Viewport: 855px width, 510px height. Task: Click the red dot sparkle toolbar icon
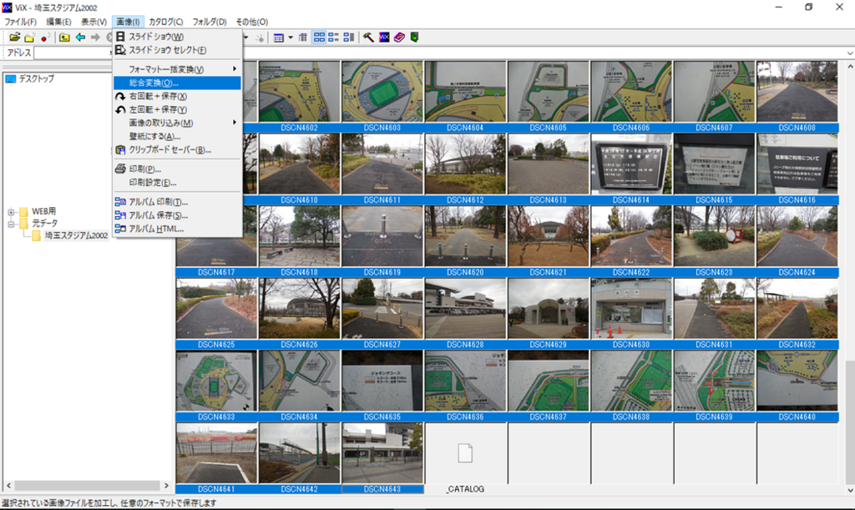coord(45,37)
